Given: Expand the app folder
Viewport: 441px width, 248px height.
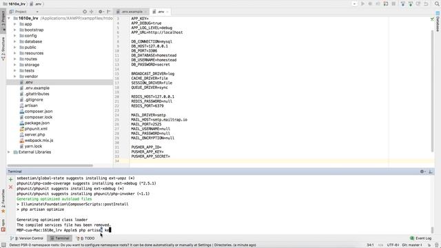Looking at the screenshot, I should [x=15, y=24].
